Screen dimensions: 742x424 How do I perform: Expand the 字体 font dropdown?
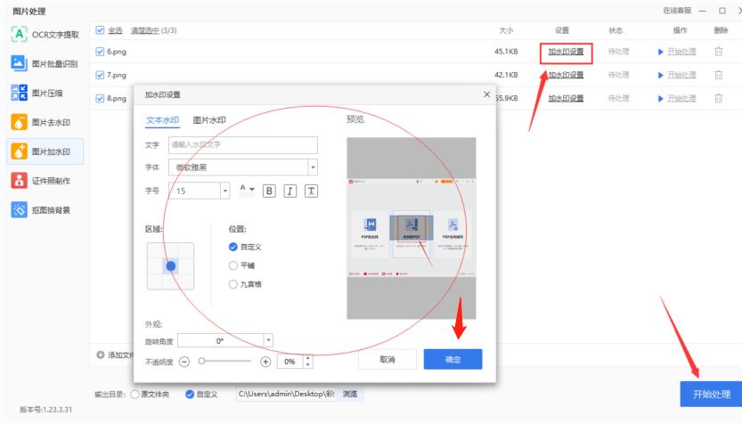coord(312,167)
